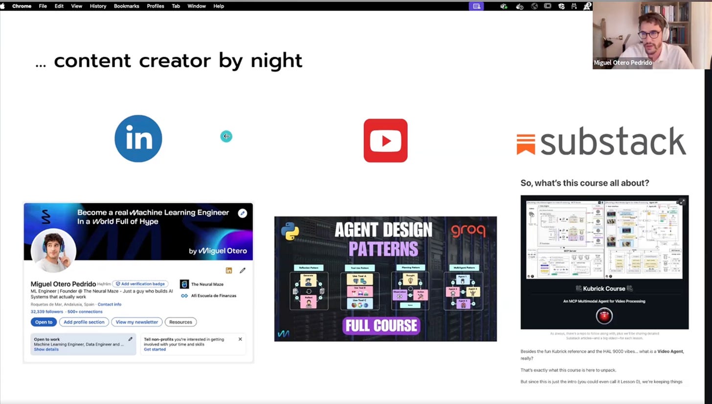This screenshot has height=404, width=712.
Task: Click the red HAL 9000 eye icon
Action: 604,316
